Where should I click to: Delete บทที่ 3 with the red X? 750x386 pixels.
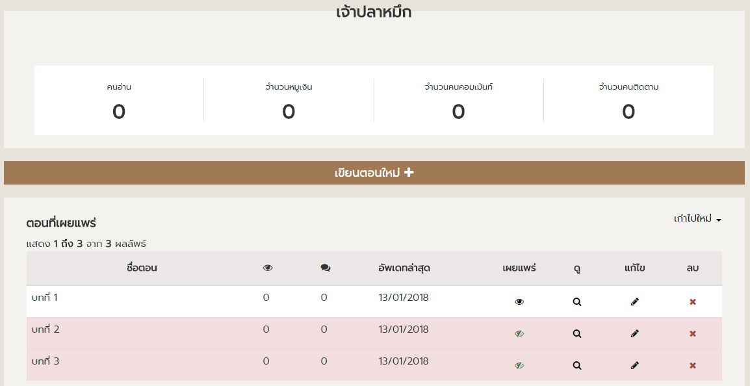pos(693,365)
